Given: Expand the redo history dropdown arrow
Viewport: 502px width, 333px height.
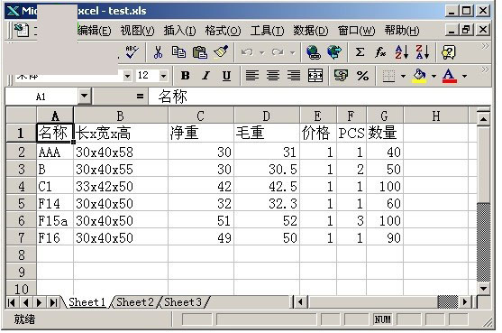Looking at the screenshot, I should pos(292,52).
